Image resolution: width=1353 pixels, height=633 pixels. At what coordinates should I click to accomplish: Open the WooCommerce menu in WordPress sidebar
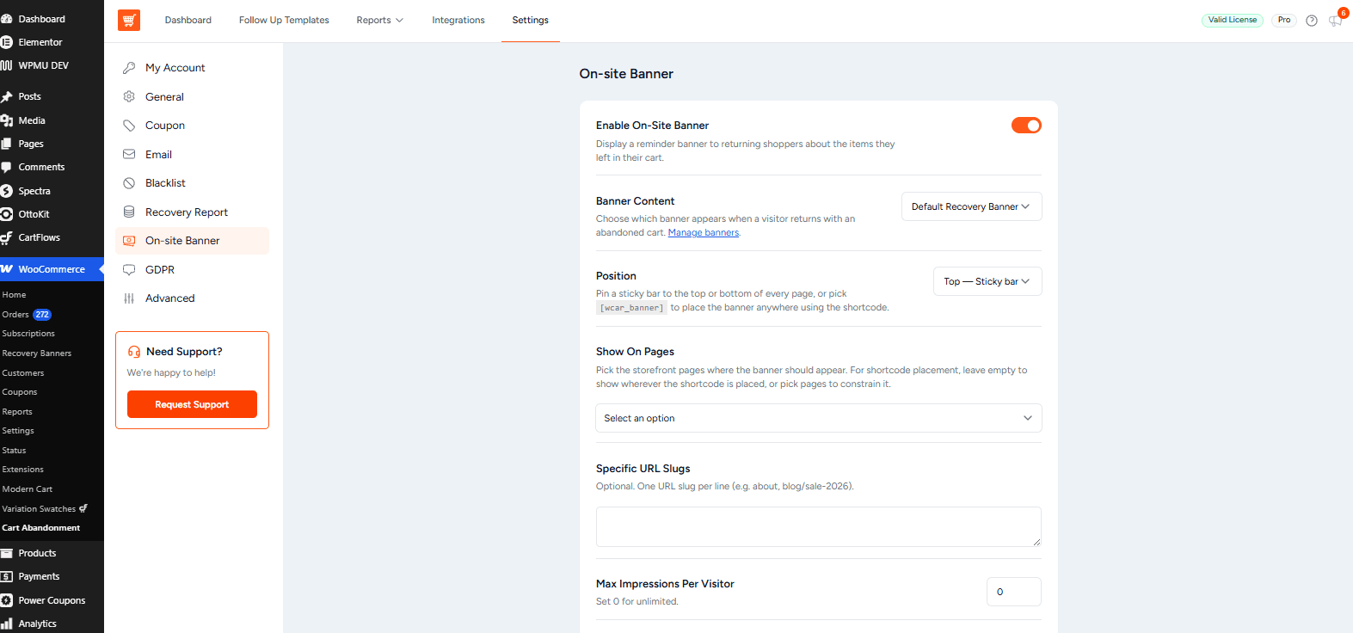click(52, 269)
